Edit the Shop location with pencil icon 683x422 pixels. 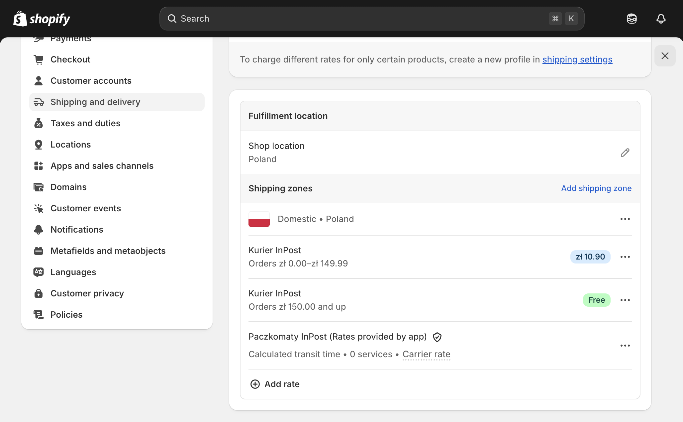(x=625, y=153)
